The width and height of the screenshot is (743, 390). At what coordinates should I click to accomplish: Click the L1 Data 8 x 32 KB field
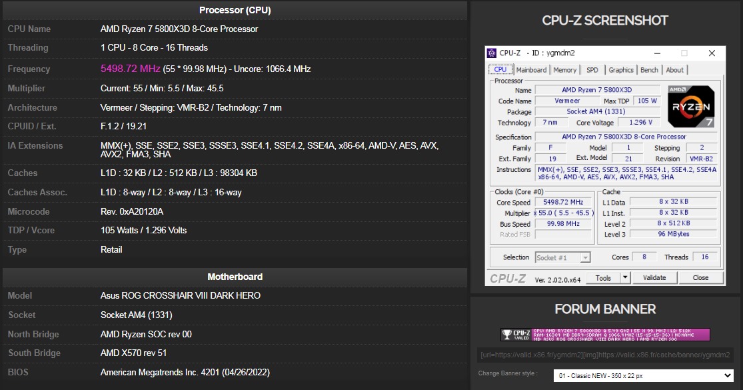click(x=673, y=202)
